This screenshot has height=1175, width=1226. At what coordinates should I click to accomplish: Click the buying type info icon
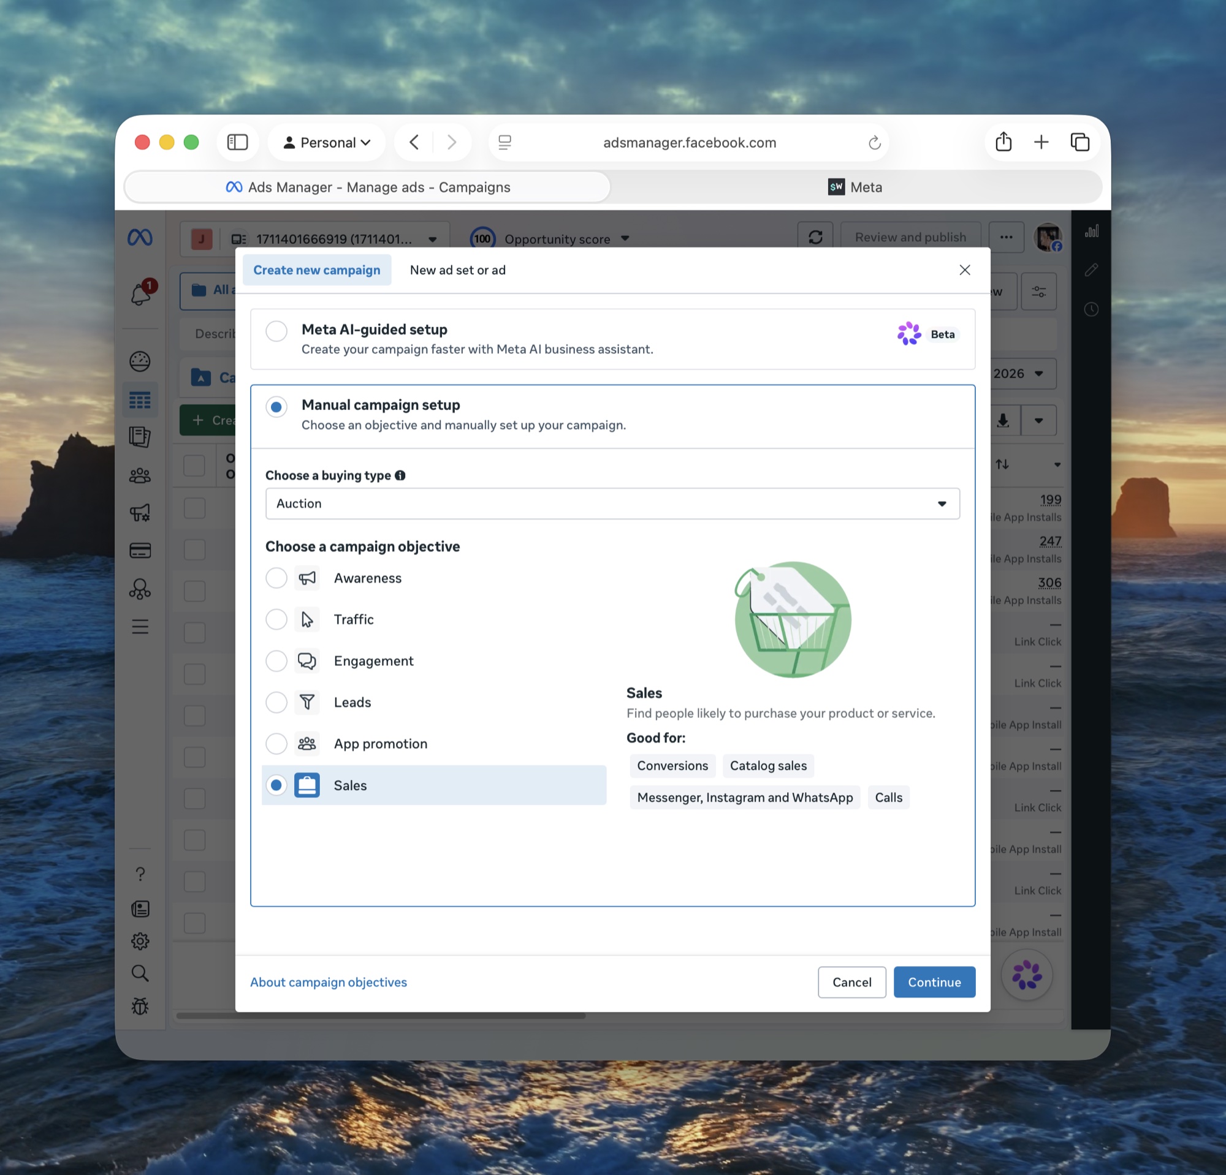coord(400,475)
